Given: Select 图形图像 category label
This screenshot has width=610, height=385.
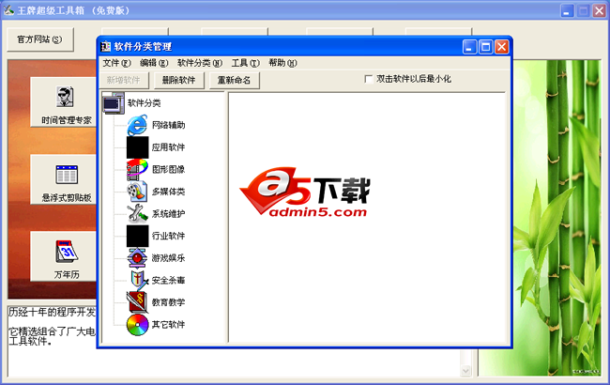Looking at the screenshot, I should click(168, 169).
